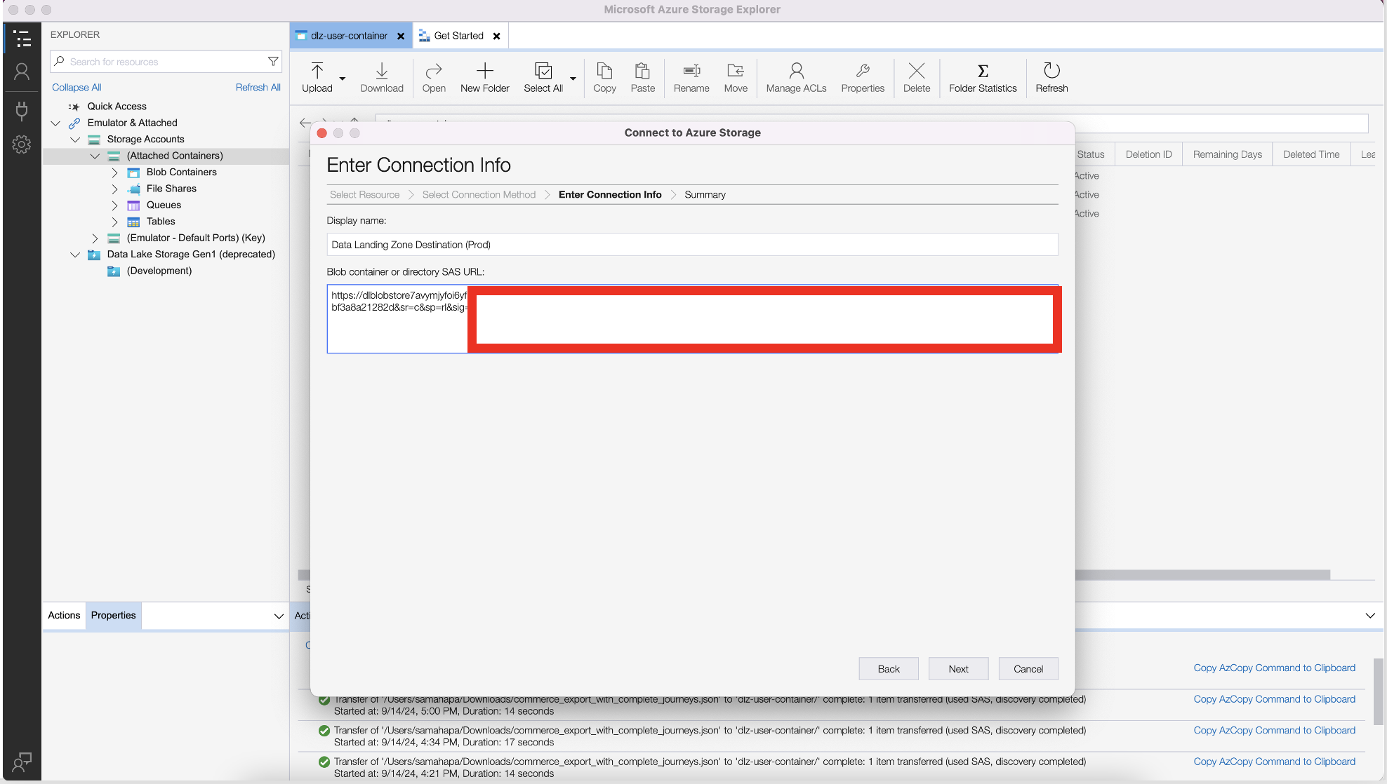Click the Folder Statistics sigma icon
1387x784 pixels.
pos(982,71)
